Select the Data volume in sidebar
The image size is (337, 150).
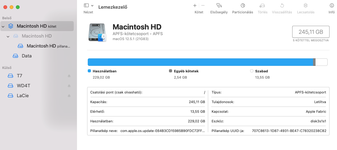click(x=37, y=56)
